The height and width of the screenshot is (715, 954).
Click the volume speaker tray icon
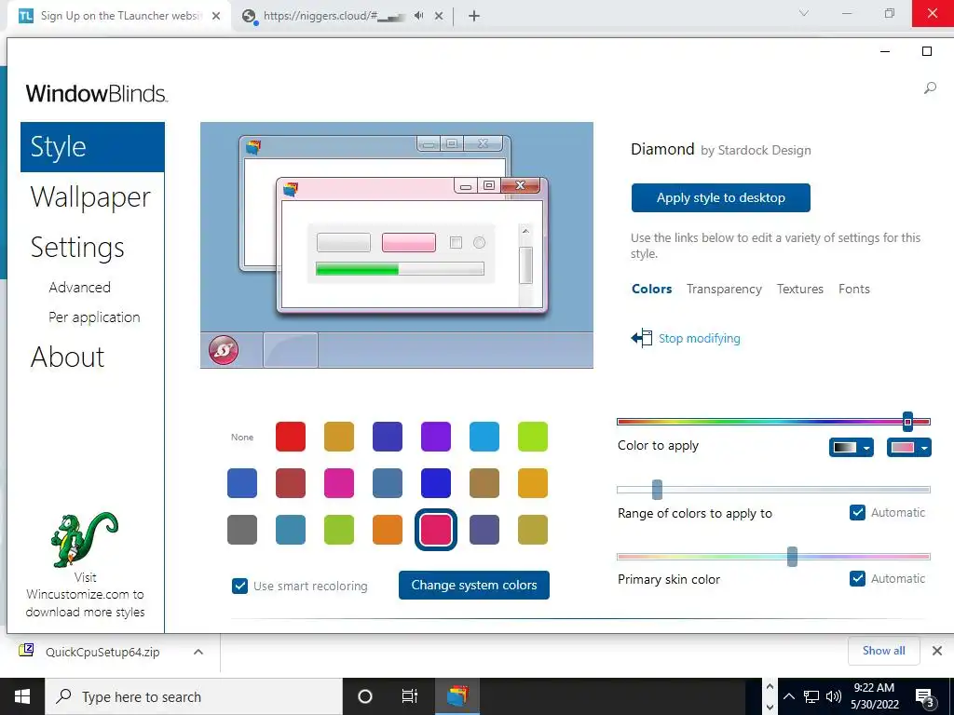coord(833,696)
